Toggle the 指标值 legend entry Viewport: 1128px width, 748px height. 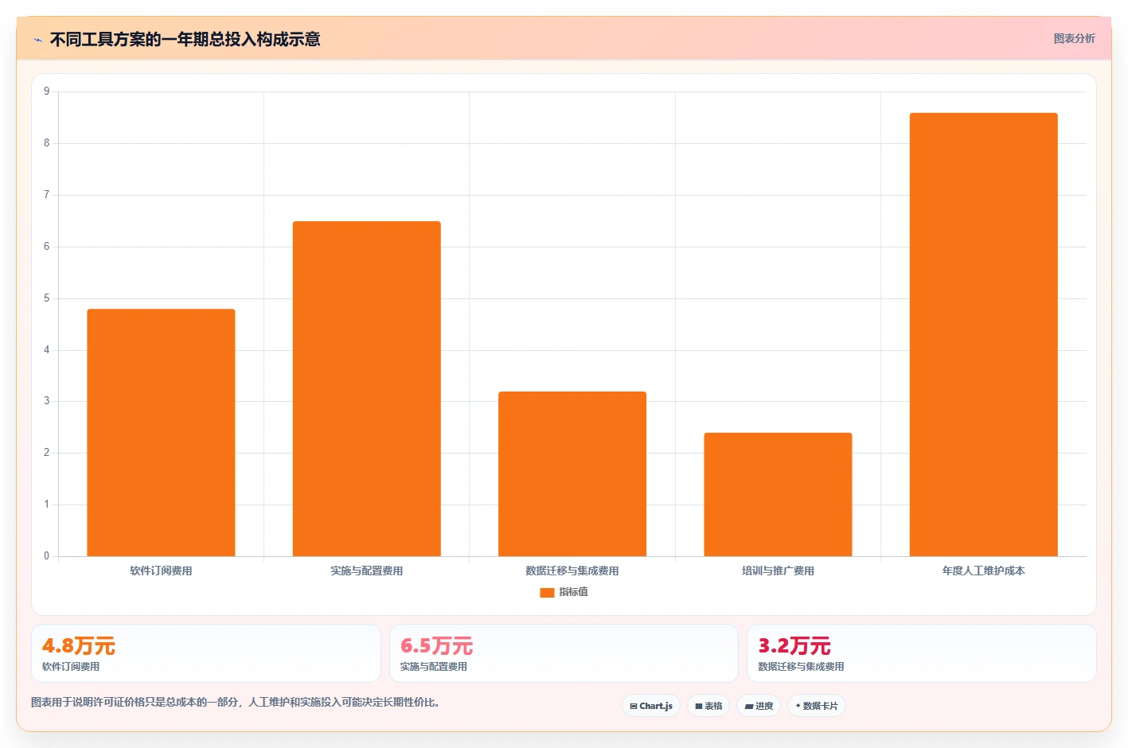[x=564, y=592]
